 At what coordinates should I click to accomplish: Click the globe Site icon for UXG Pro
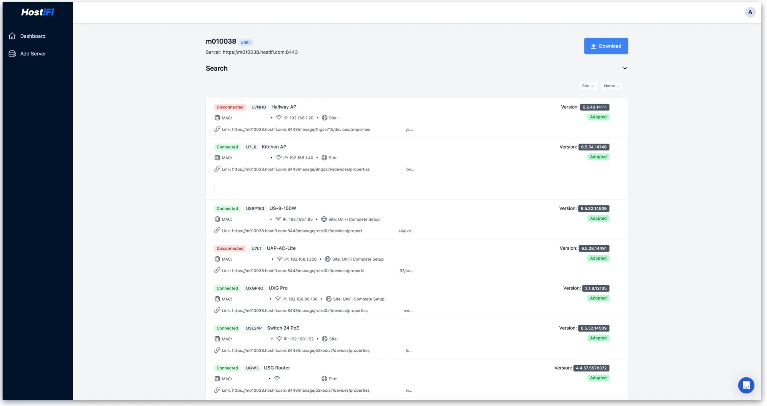click(328, 299)
